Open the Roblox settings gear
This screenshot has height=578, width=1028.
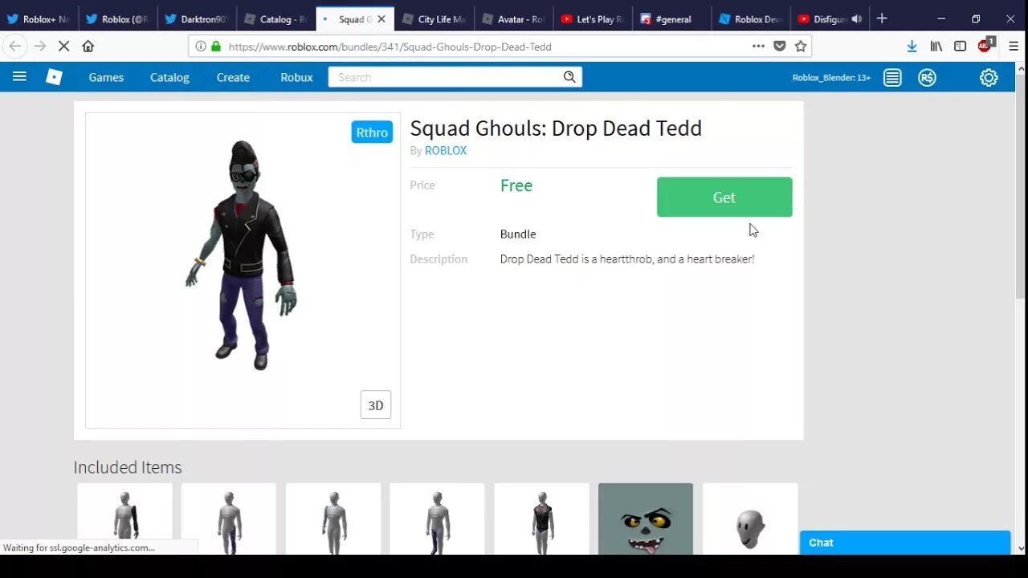pyautogui.click(x=989, y=78)
